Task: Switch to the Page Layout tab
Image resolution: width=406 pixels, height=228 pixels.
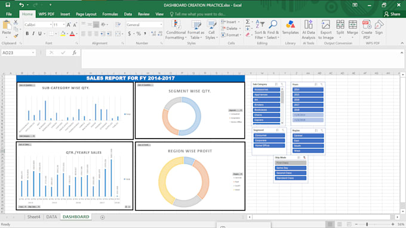Action: click(86, 14)
